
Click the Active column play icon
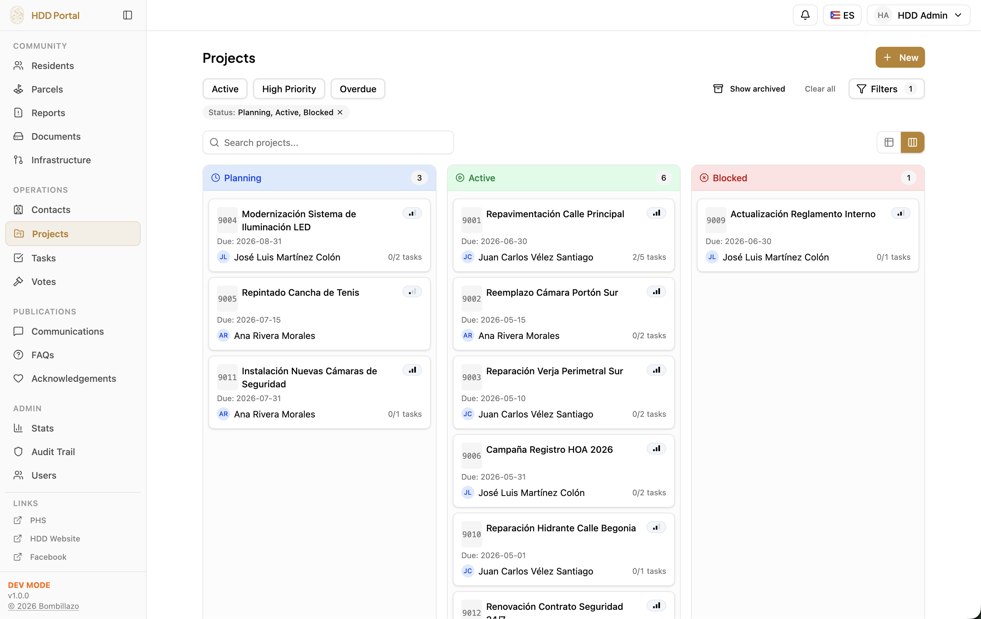point(460,178)
